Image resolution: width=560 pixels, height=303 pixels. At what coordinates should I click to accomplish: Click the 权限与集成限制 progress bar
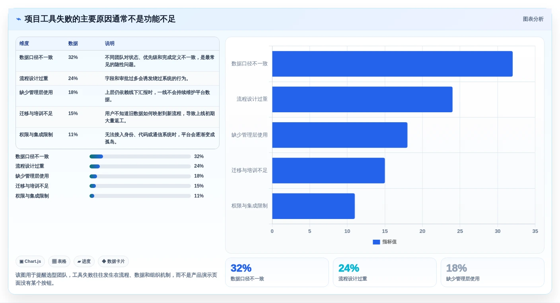pyautogui.click(x=140, y=196)
